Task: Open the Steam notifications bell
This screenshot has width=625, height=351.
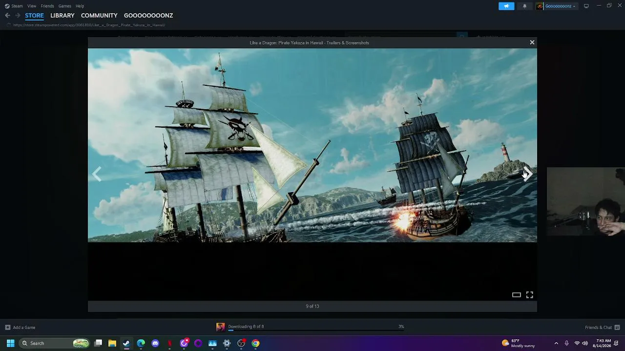Action: click(525, 6)
